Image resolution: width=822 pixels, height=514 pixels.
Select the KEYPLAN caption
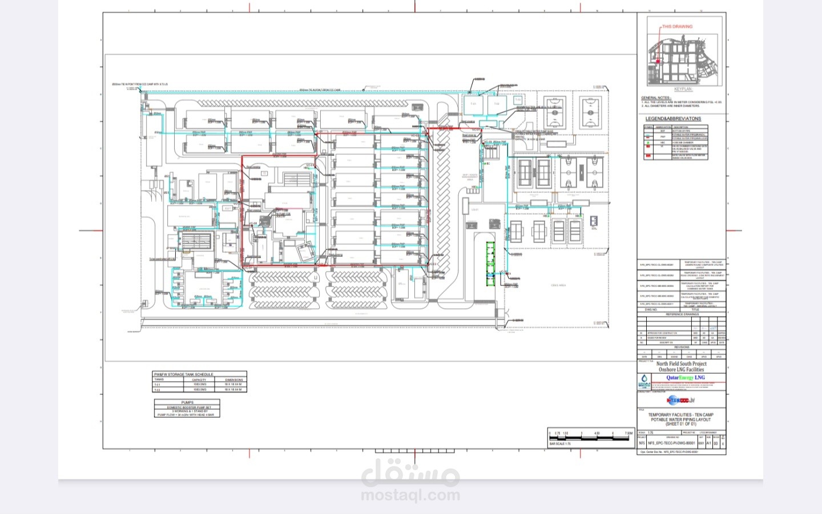click(x=683, y=89)
